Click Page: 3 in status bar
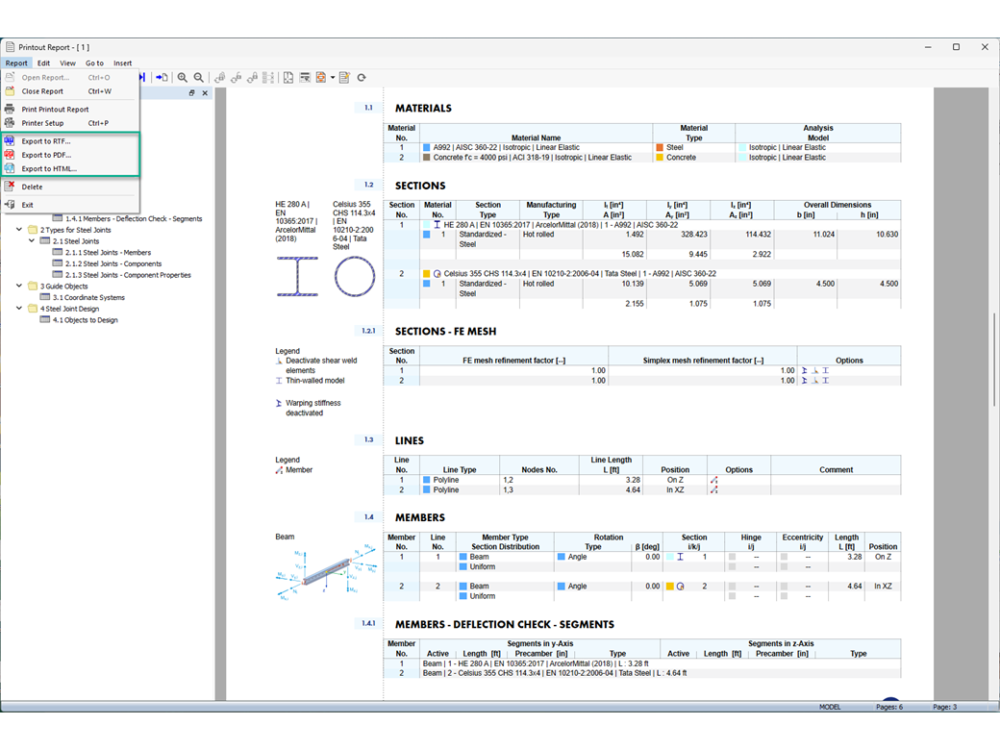Screen dimensions: 1000x750 coord(945,707)
